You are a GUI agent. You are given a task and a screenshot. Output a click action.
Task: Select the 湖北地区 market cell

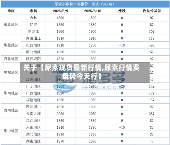coord(33,134)
